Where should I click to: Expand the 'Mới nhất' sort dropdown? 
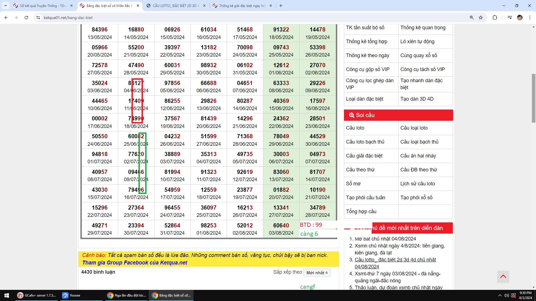coord(317,273)
